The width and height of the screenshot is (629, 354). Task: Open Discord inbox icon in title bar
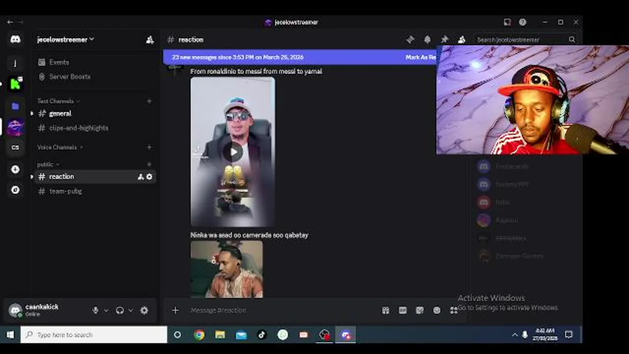[x=507, y=22]
